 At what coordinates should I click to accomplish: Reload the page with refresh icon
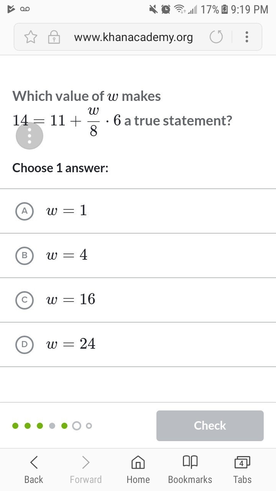[x=216, y=37]
